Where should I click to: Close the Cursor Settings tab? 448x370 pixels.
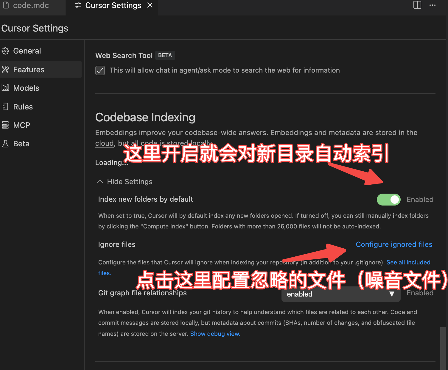tap(150, 5)
